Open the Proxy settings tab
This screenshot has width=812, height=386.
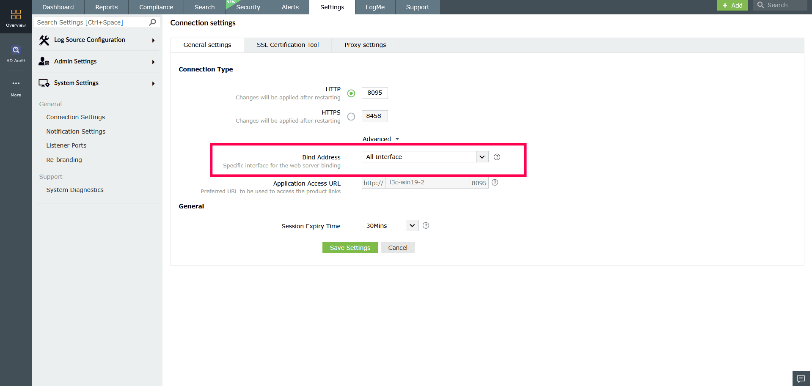(x=365, y=45)
